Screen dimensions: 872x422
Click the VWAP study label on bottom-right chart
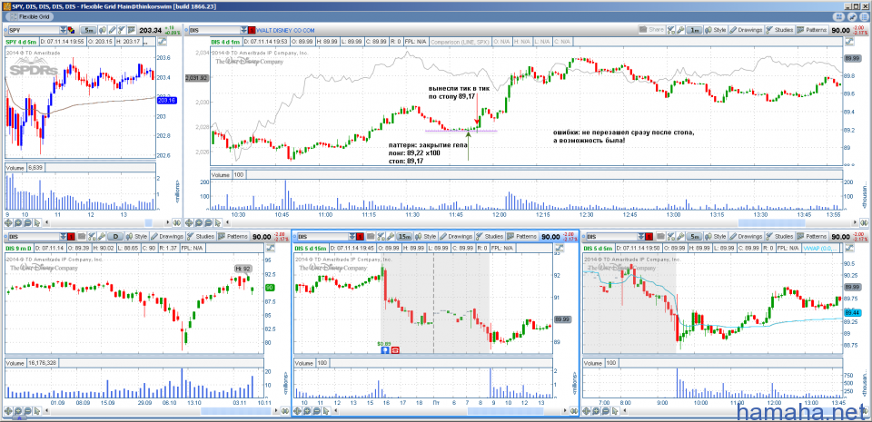tap(820, 247)
